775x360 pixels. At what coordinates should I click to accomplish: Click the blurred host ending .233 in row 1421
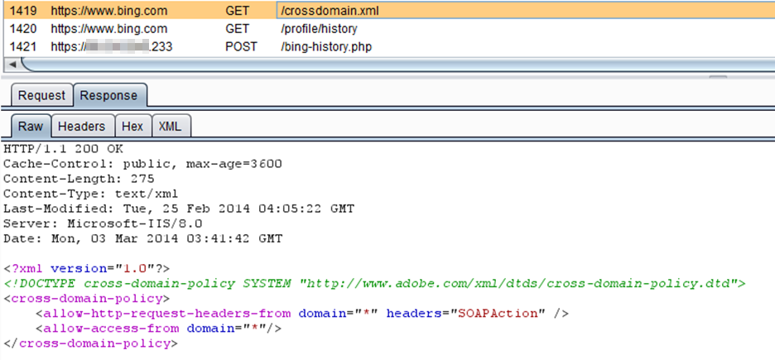(x=111, y=47)
